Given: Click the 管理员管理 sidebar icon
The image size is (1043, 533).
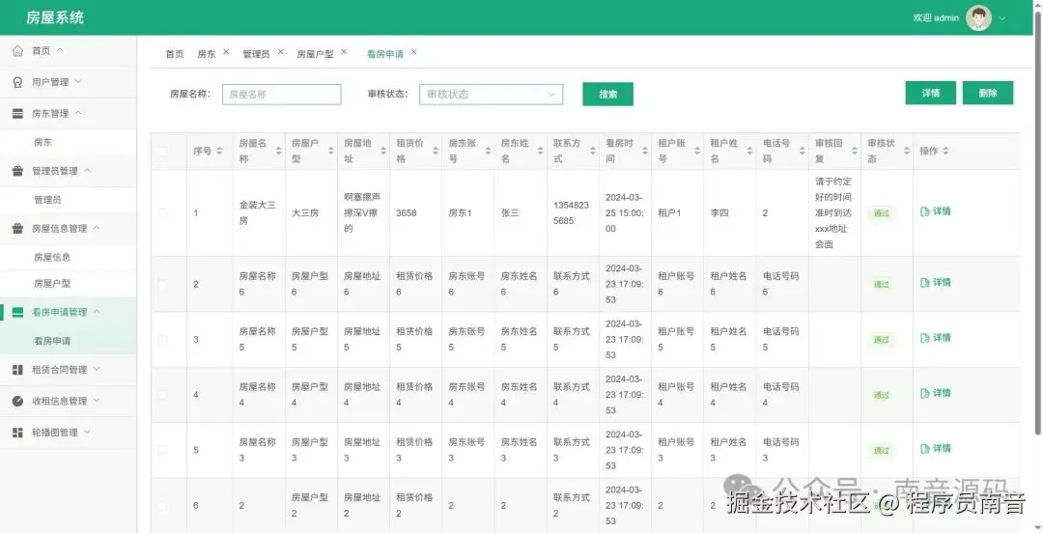Looking at the screenshot, I should [18, 171].
